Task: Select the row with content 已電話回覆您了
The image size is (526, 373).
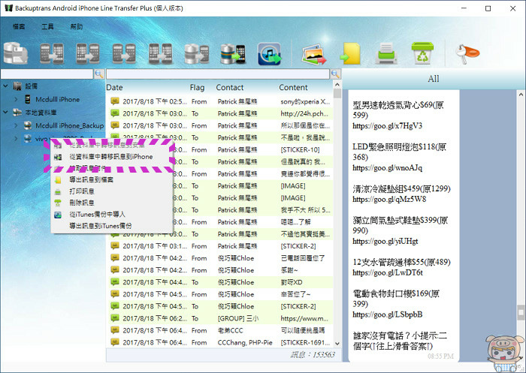Action: pyautogui.click(x=221, y=258)
